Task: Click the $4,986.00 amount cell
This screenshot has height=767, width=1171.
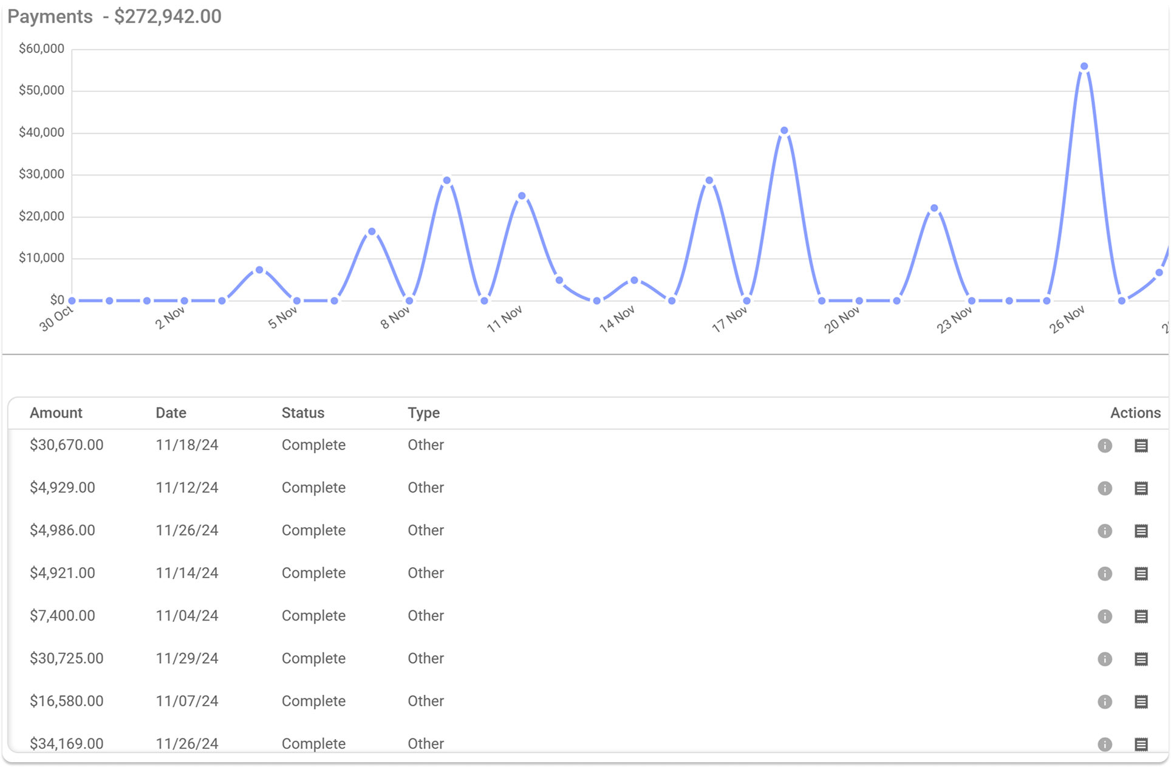Action: tap(63, 530)
